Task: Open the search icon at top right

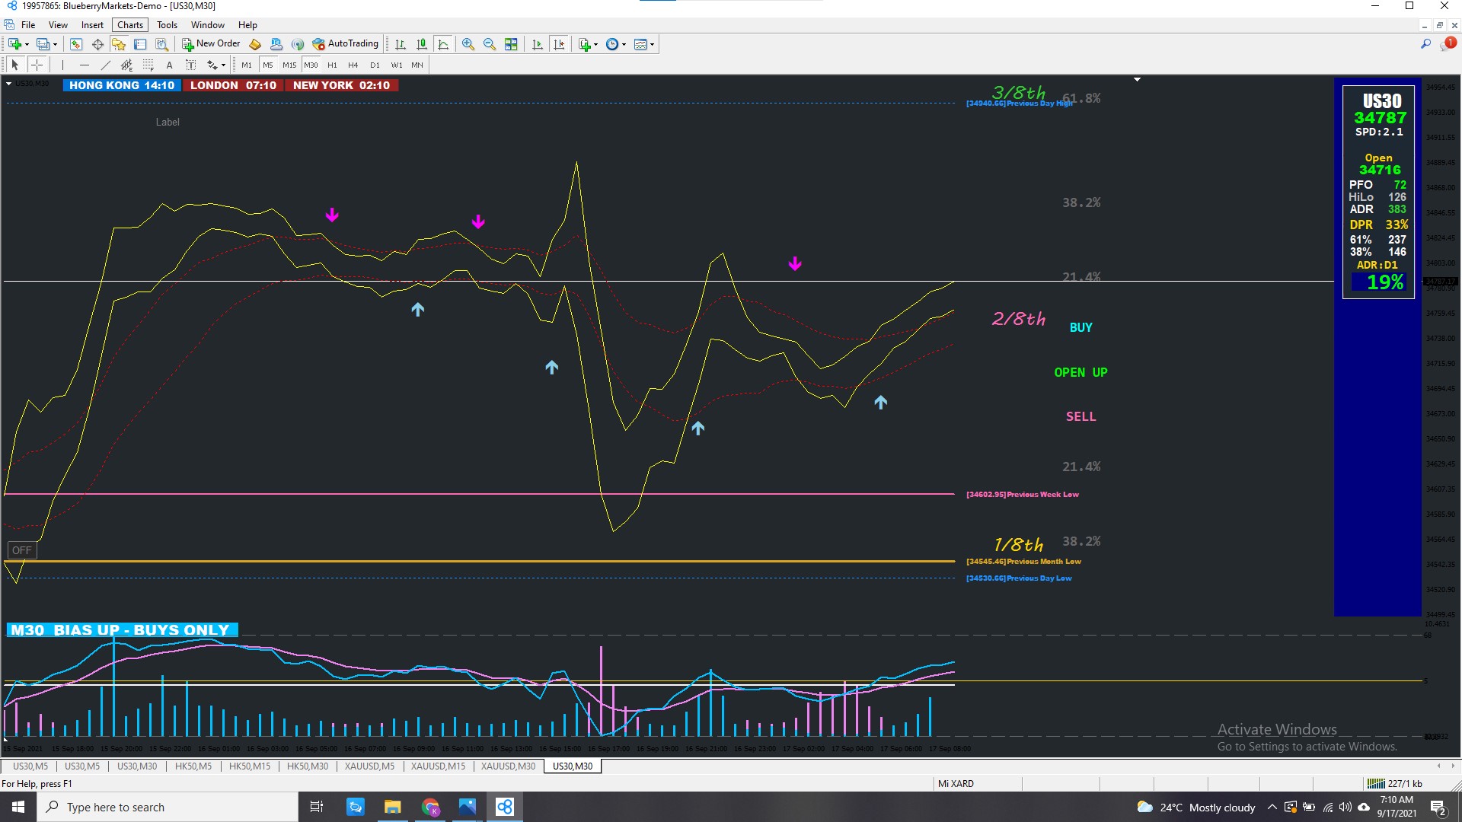Action: pos(1425,44)
